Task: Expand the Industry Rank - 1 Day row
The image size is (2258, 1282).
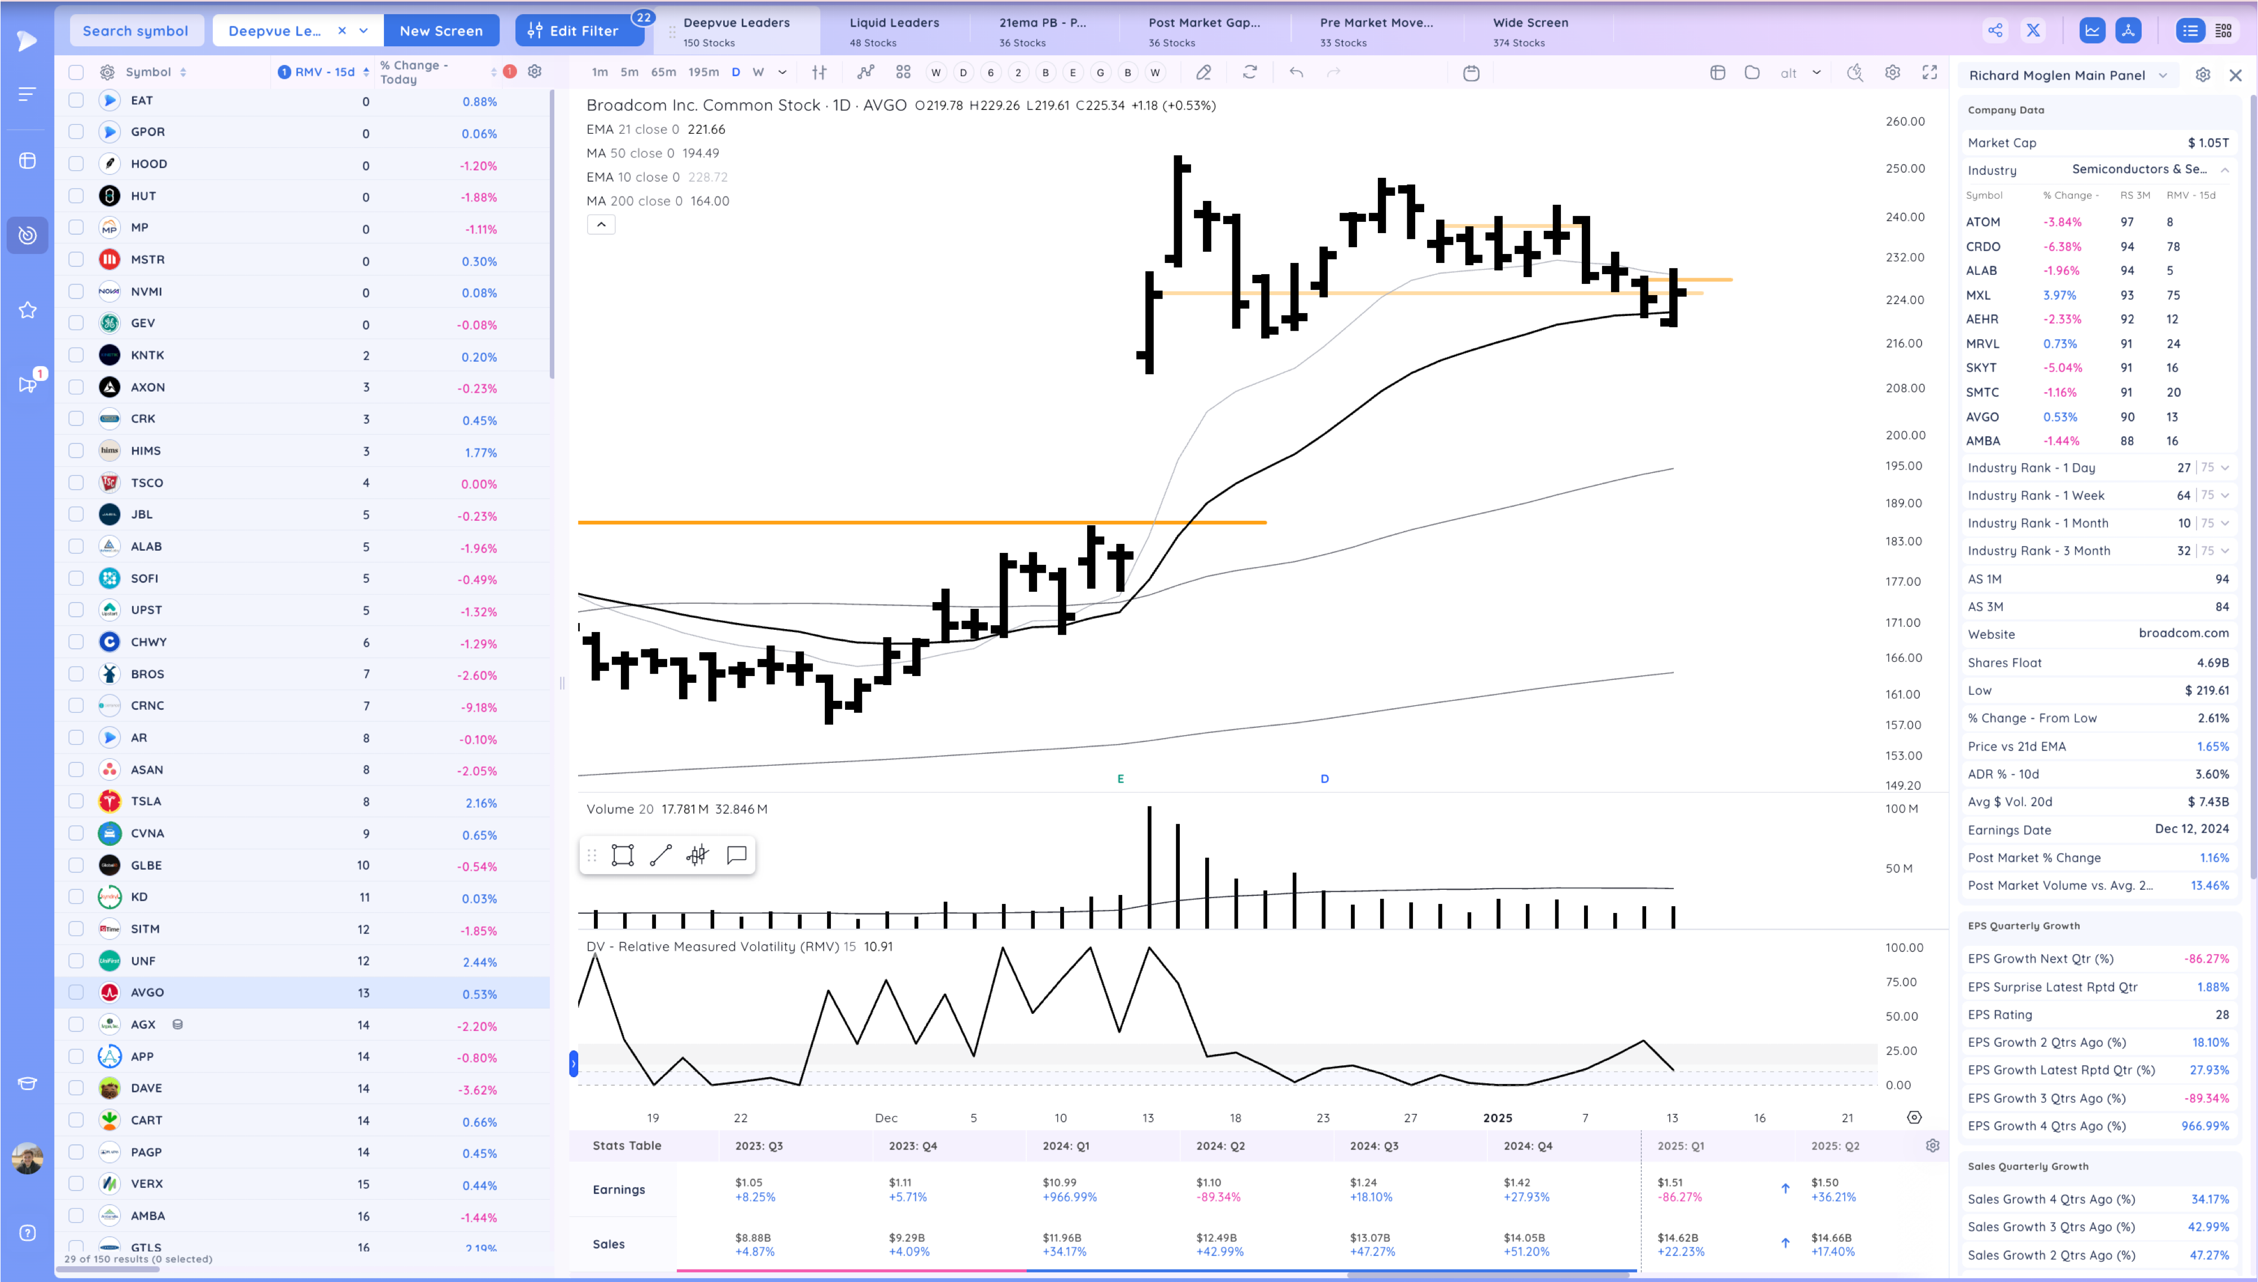Action: click(2225, 468)
